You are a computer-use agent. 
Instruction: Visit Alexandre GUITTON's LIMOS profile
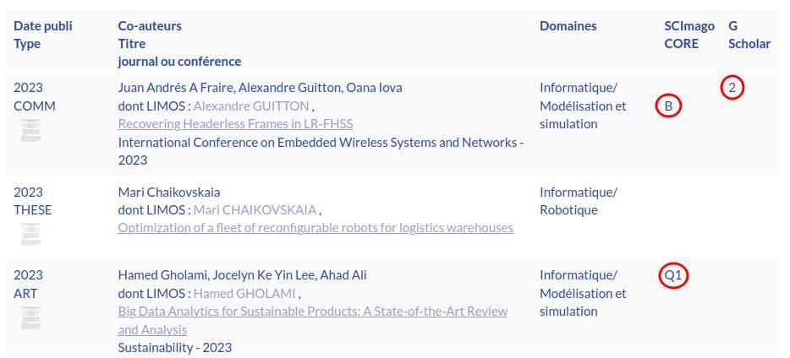click(x=251, y=106)
